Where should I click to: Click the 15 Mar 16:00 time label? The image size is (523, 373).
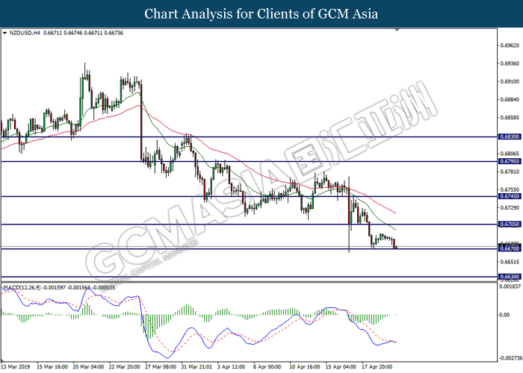52,367
